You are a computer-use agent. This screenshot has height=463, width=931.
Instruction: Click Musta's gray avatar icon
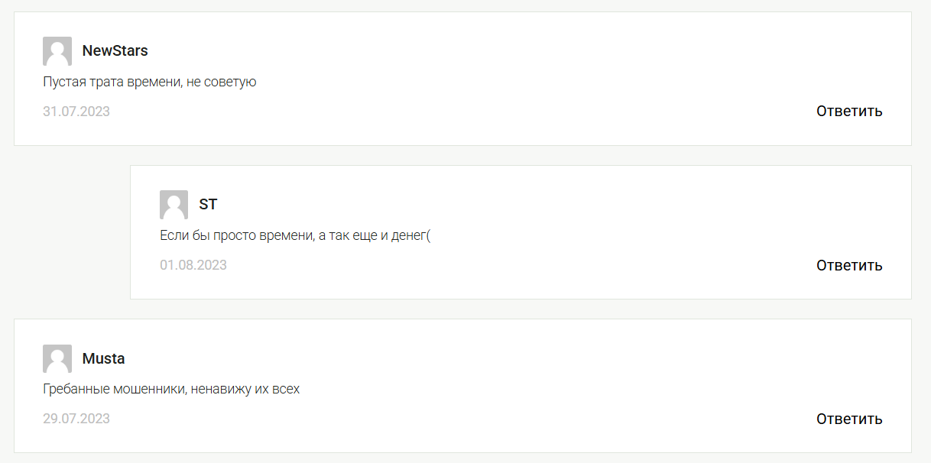point(57,358)
